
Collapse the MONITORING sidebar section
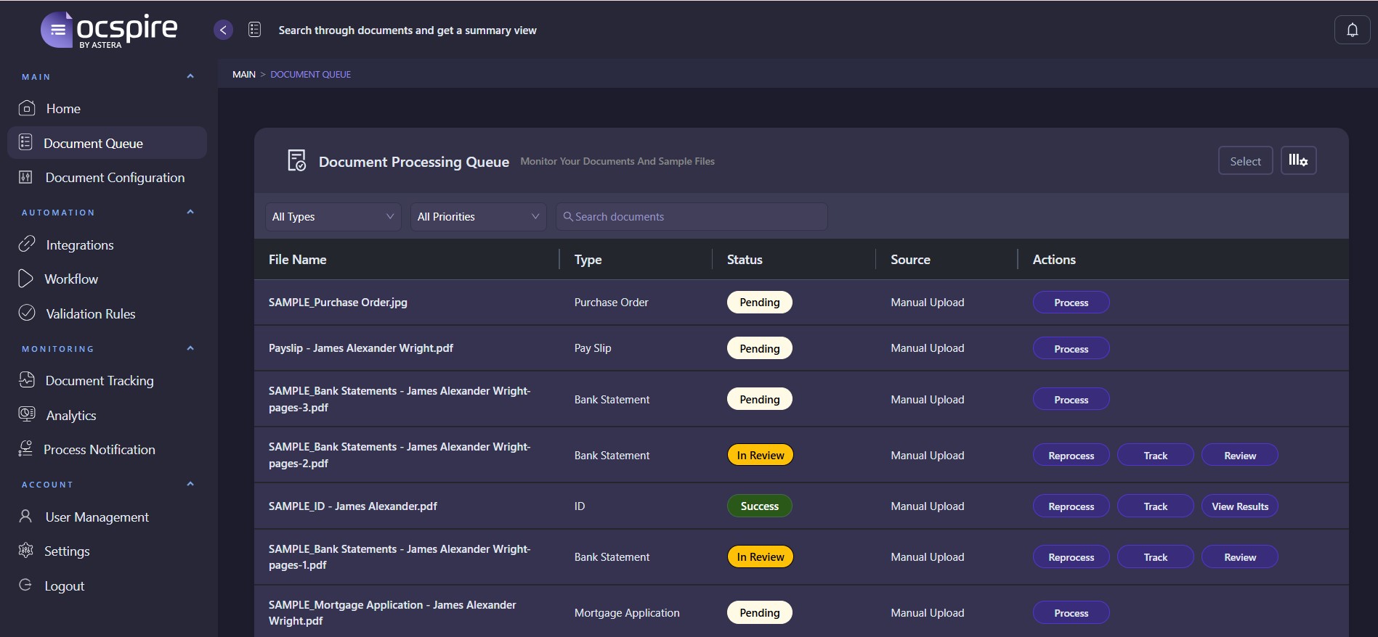(x=190, y=348)
